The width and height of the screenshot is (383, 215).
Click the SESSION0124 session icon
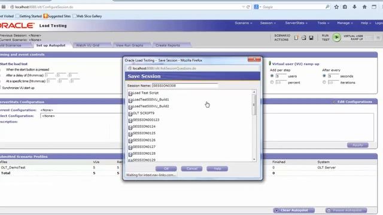[130, 127]
